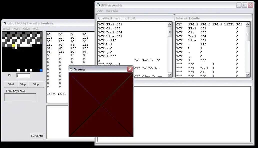
Task: Click the IP:84 [A]:0 status text
Action: [x=56, y=94]
